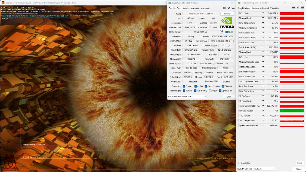Click the refresh icon in the Sensors window

click(x=298, y=8)
